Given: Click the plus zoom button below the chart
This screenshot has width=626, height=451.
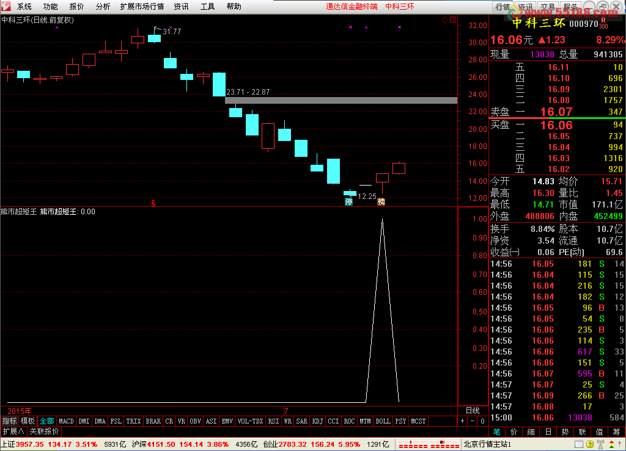Looking at the screenshot, I should pyautogui.click(x=462, y=420).
